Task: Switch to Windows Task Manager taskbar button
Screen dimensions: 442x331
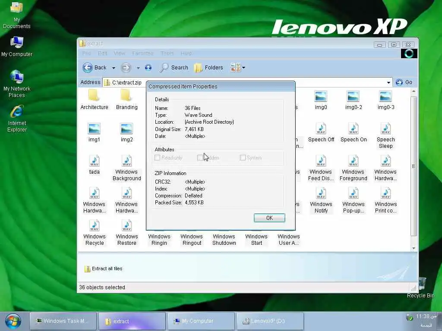Action: click(x=63, y=321)
